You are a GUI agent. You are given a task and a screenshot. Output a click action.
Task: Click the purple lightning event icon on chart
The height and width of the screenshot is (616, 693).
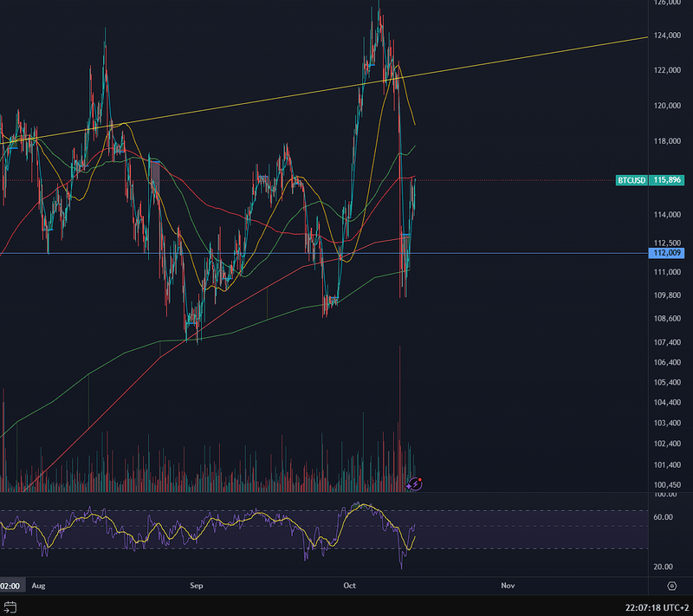point(415,484)
